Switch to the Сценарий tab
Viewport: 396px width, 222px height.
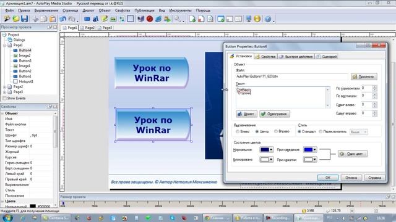[x=327, y=57]
